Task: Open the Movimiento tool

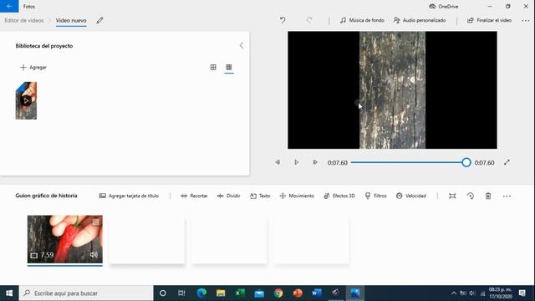Action: [x=297, y=196]
